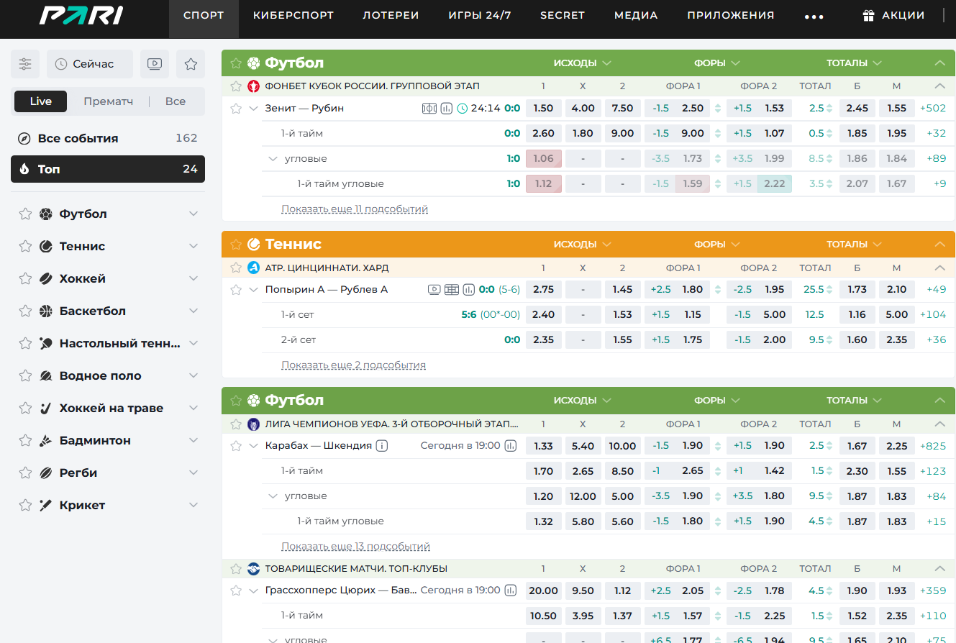The width and height of the screenshot is (956, 643).
Task: Open Лотереи in top menu
Action: 391,15
